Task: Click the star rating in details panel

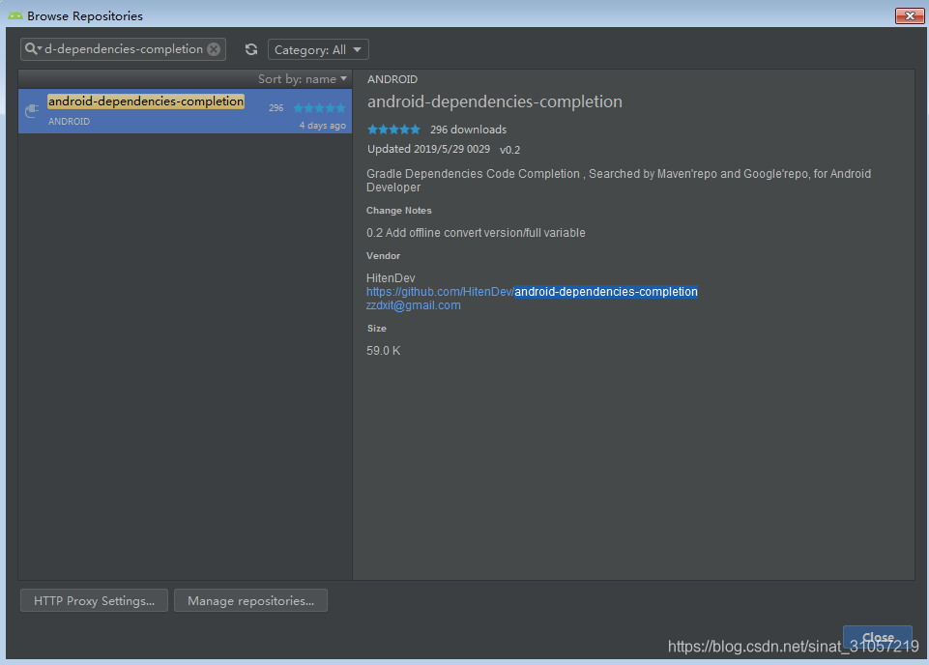Action: 393,130
